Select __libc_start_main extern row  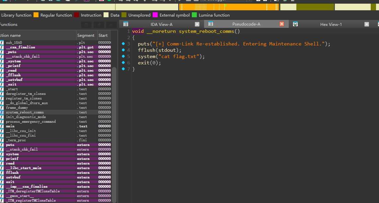pos(55,168)
